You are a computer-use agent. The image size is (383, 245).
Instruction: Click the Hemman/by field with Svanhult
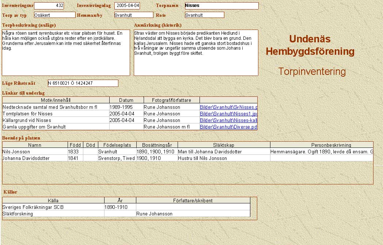[133, 15]
